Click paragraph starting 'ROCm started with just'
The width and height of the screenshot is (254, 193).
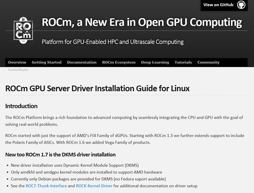[125, 139]
